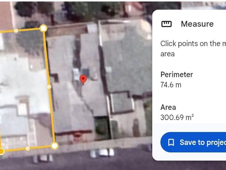The height and width of the screenshot is (170, 226).
Task: Click the Perimeter label
Action: click(x=176, y=74)
